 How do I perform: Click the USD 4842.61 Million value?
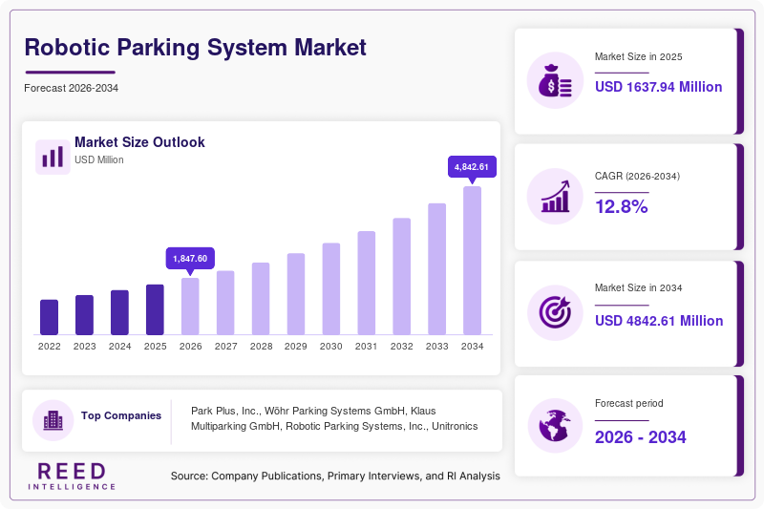[659, 321]
